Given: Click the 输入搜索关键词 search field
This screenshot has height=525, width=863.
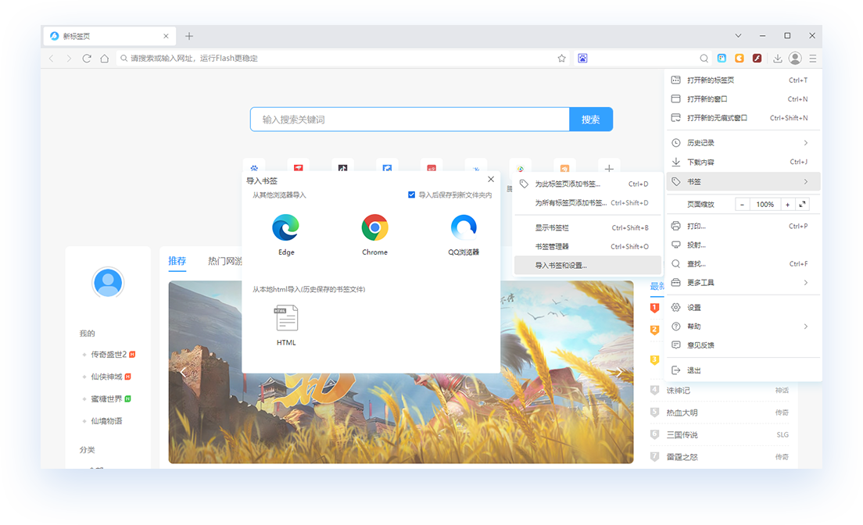Looking at the screenshot, I should point(410,120).
